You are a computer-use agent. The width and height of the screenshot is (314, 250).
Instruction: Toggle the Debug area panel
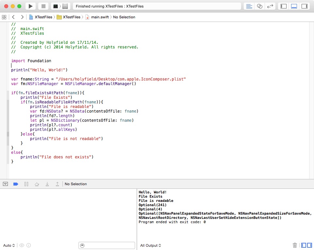point(294,6)
